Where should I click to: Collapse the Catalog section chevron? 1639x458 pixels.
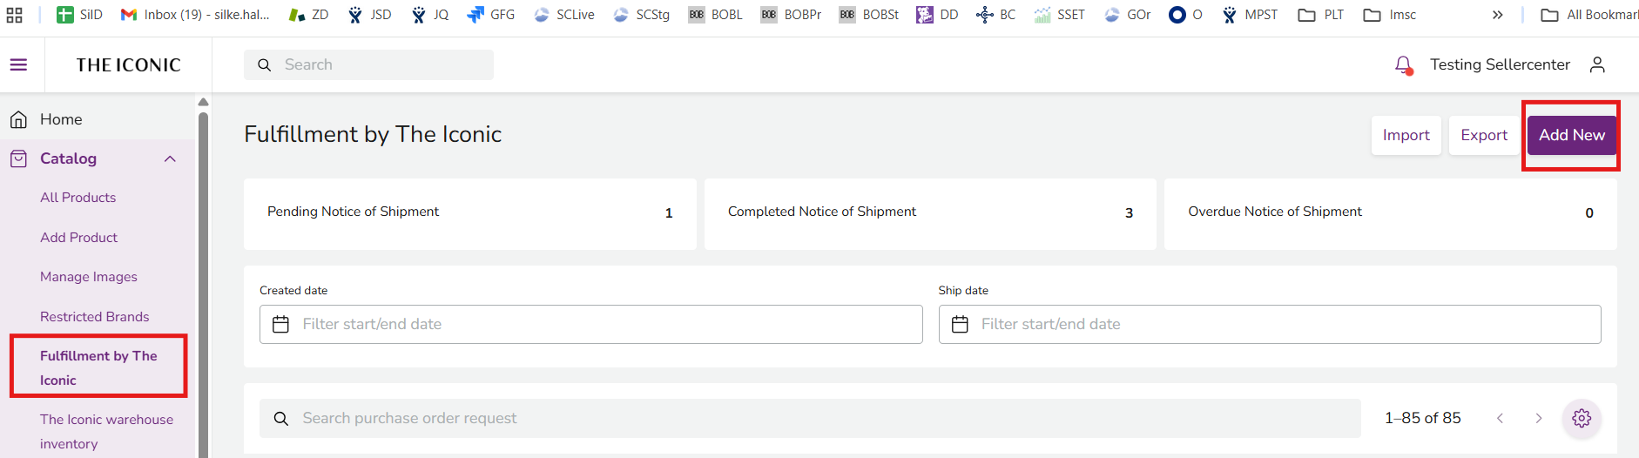(x=170, y=158)
